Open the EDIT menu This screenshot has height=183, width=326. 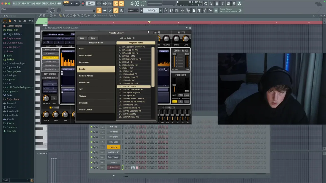[x=19, y=4]
